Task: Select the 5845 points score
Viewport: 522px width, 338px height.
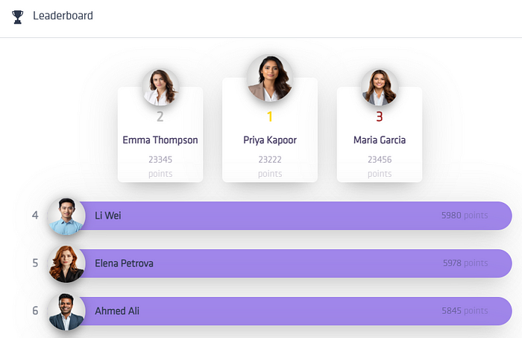Action: point(465,311)
